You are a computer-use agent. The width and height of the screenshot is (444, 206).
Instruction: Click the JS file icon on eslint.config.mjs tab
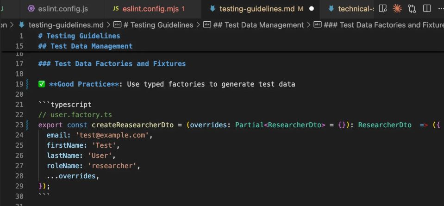tap(116, 9)
